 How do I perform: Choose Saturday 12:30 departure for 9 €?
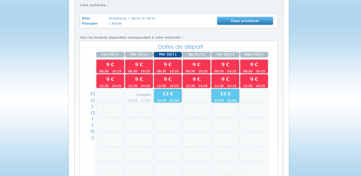254,81
